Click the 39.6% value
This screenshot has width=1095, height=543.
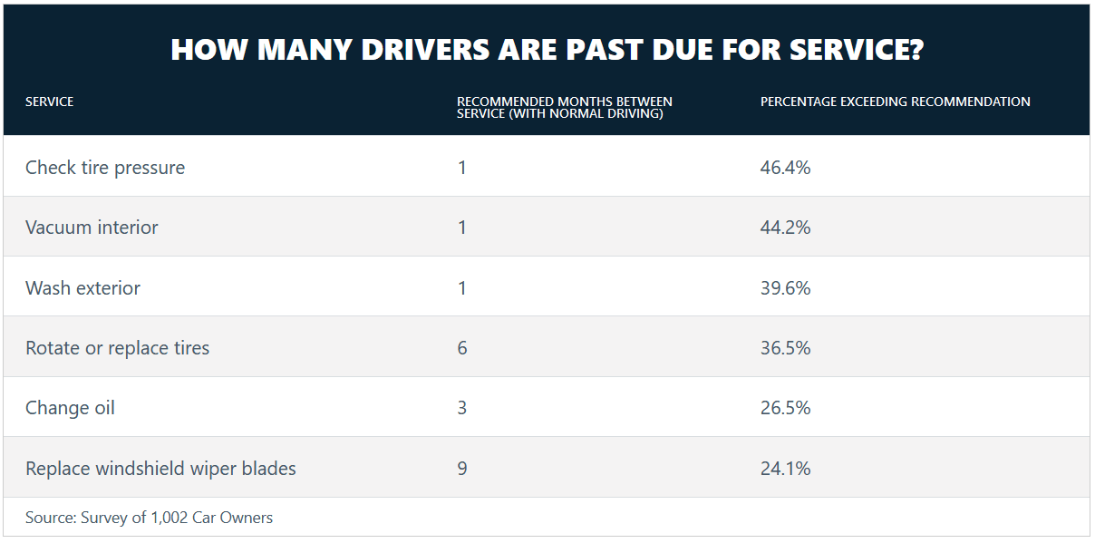tap(785, 288)
